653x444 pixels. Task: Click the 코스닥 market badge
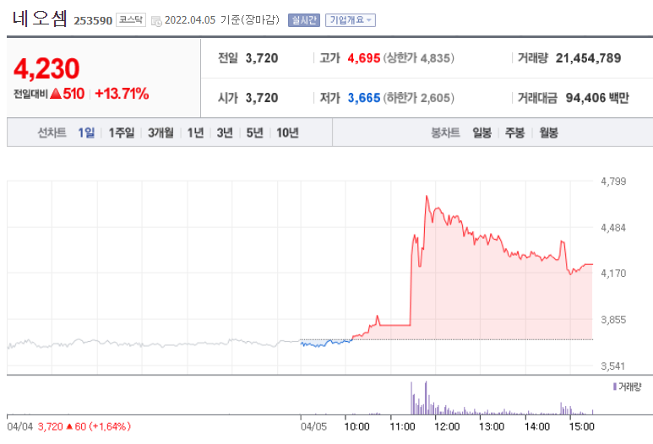(x=131, y=20)
